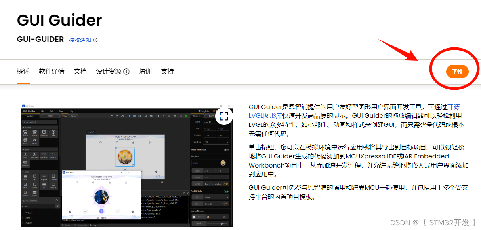Open the 培训 training tab
This screenshot has width=481, height=230.
[145, 72]
